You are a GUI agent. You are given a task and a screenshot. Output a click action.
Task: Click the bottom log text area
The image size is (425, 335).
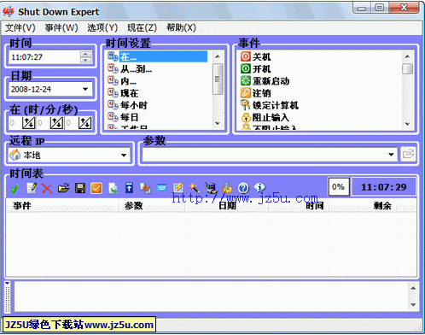tap(212, 297)
